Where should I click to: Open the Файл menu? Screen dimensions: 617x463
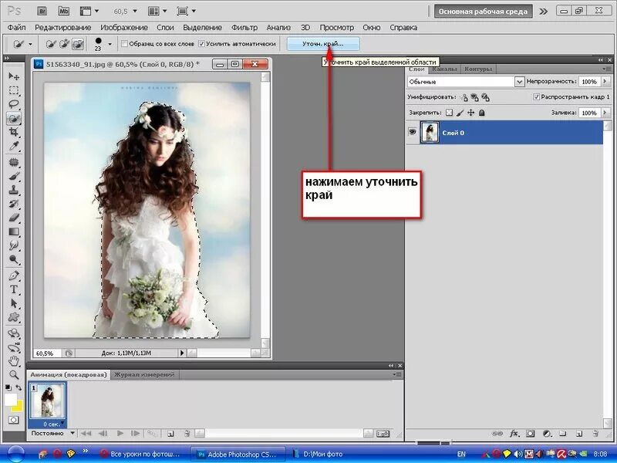(16, 28)
